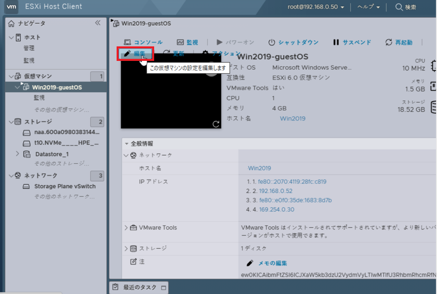
Task: Click the パワーオン power on button
Action: tap(236, 42)
